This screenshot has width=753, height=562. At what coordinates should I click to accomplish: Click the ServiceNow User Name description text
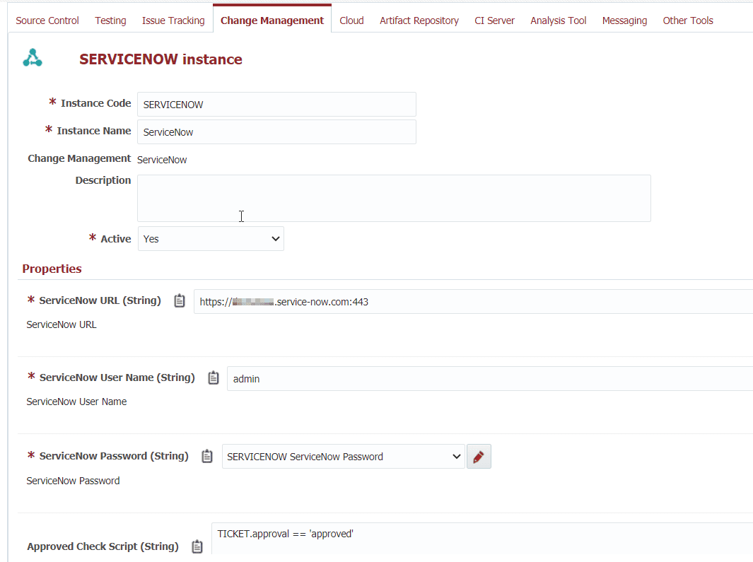(76, 402)
